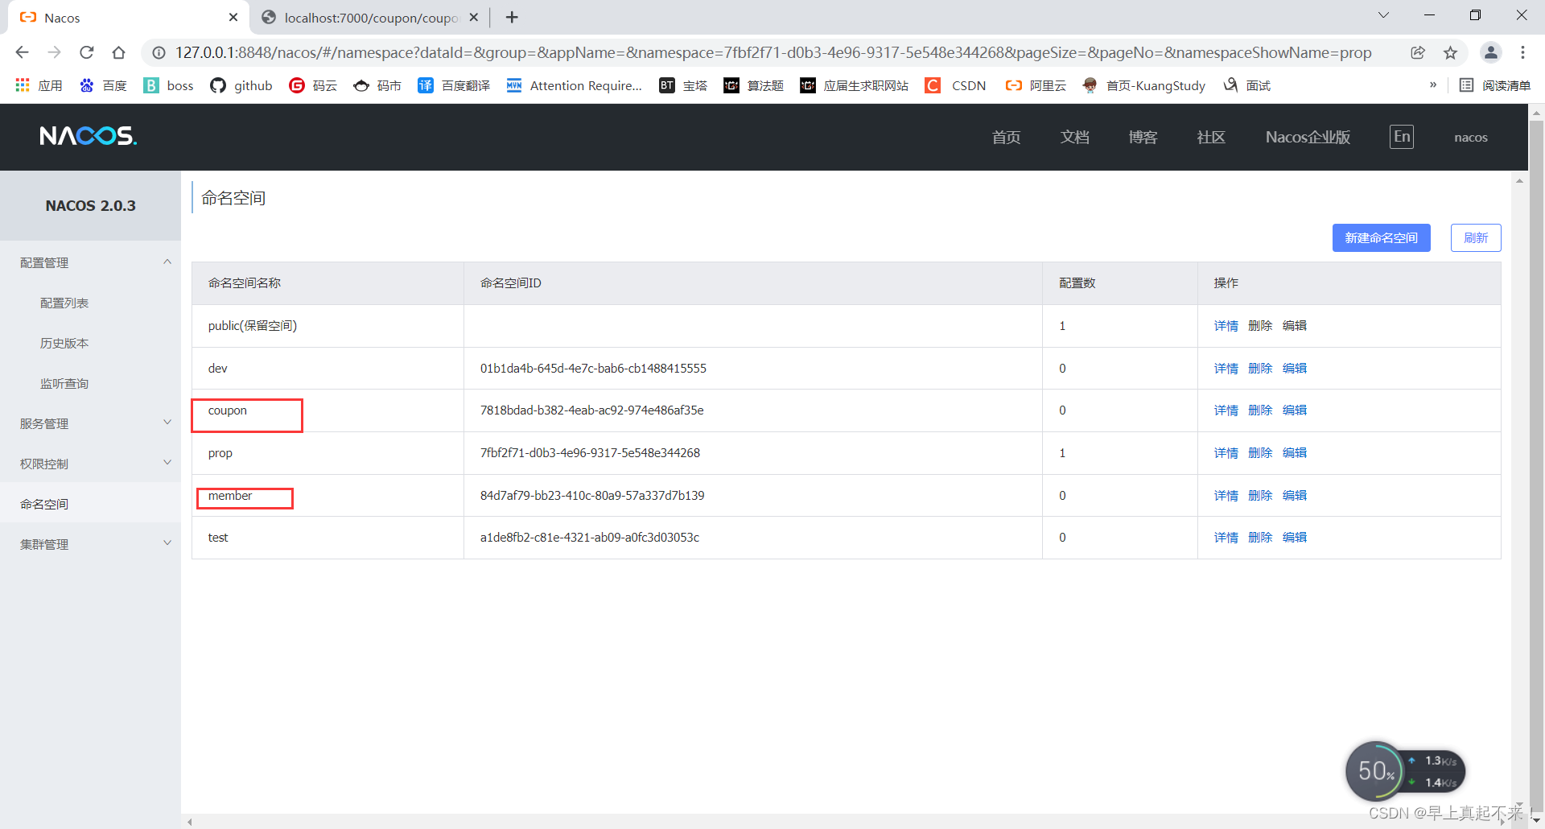
Task: Open the github bookmark
Action: point(241,85)
